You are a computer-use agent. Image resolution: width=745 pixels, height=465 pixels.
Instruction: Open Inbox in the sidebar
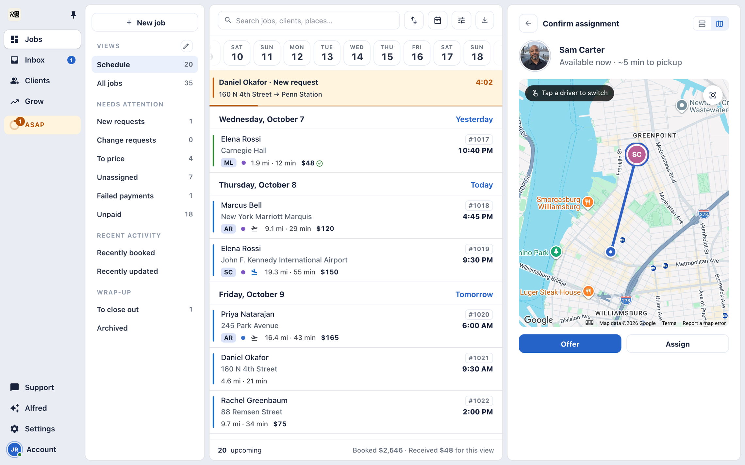42,60
